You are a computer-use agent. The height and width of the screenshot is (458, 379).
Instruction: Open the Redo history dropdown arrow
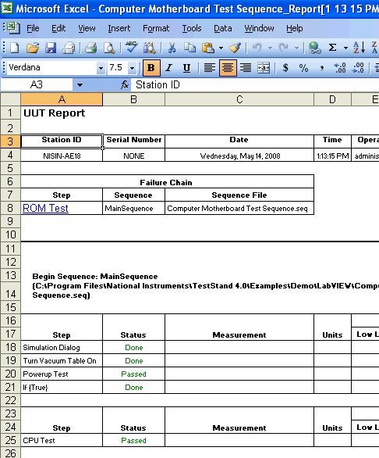pos(297,48)
